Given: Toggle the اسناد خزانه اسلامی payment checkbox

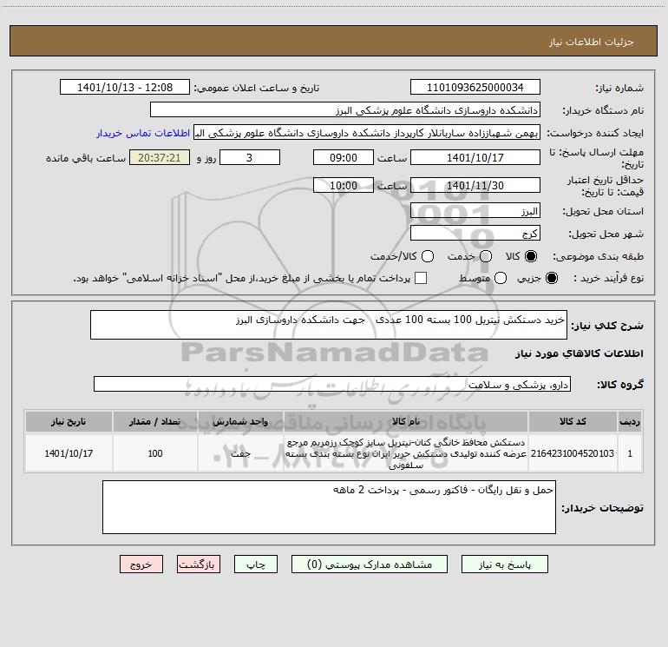Looking at the screenshot, I should pyautogui.click(x=421, y=278).
